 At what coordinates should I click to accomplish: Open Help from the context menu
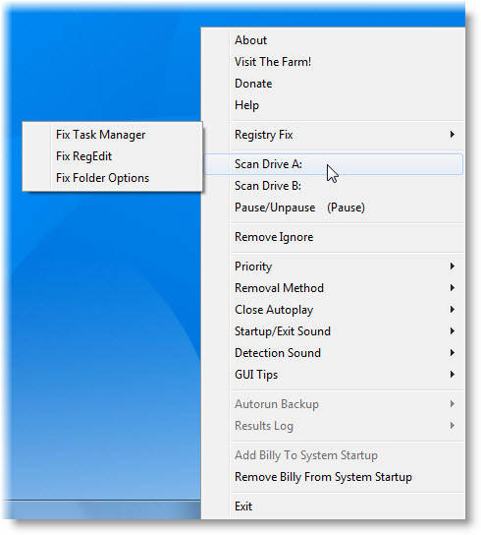(333, 105)
